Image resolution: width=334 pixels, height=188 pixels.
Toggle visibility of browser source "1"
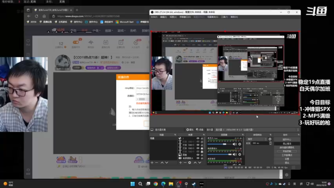pos(197,138)
